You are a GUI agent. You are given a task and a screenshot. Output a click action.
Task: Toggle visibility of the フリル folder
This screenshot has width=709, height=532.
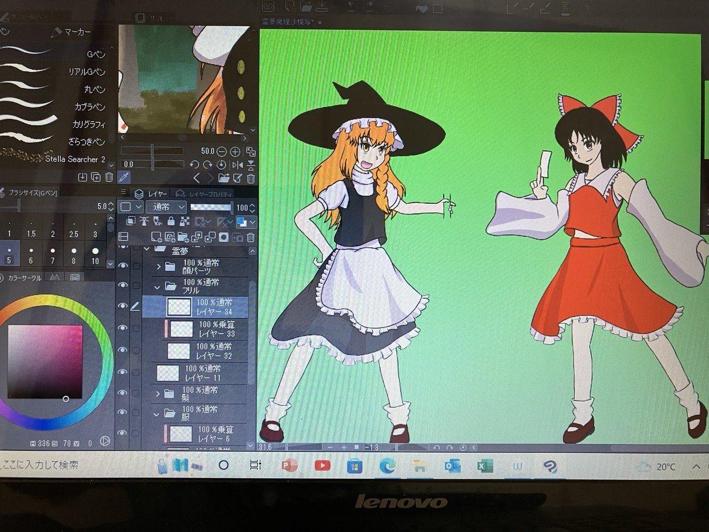[x=123, y=285]
